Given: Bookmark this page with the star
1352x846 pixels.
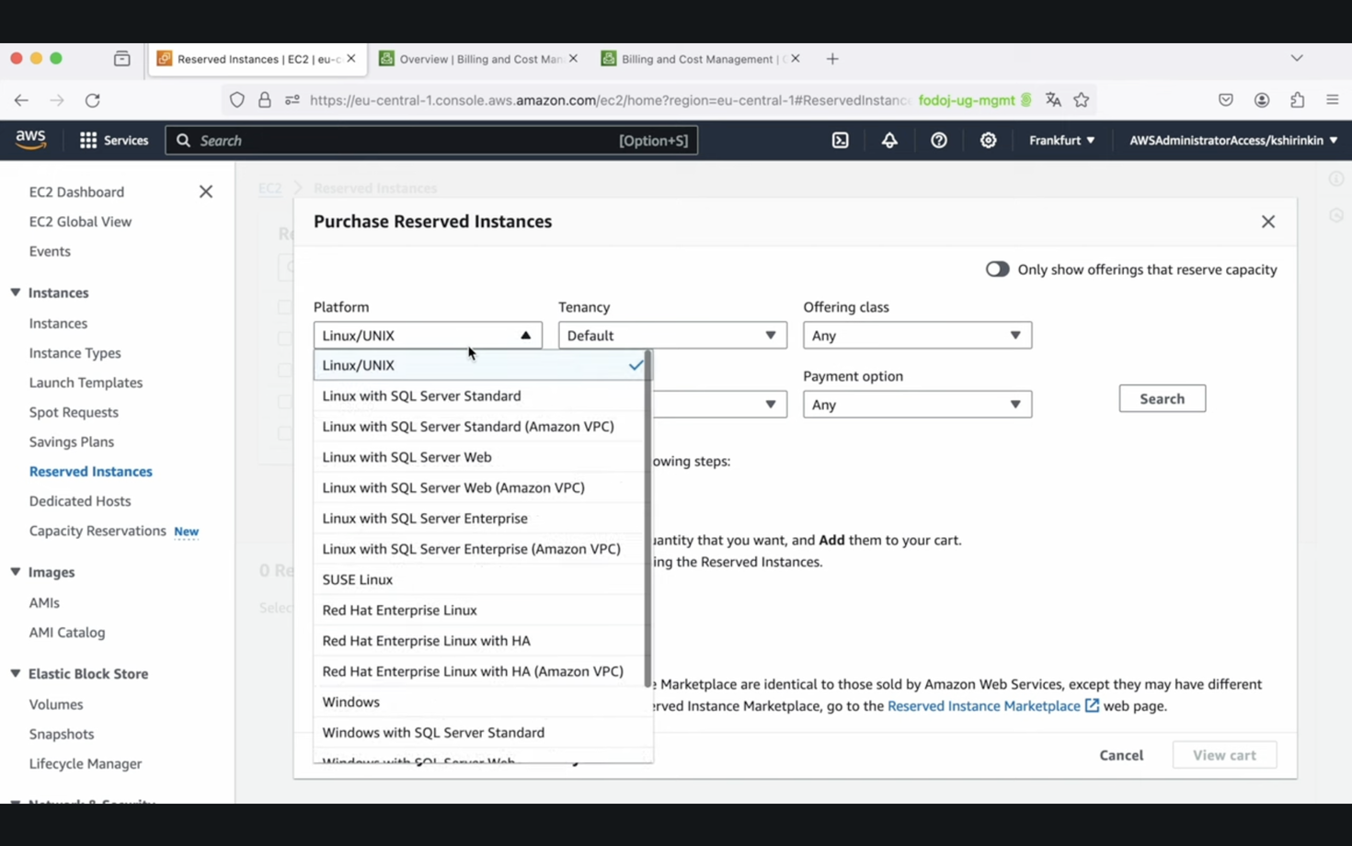Looking at the screenshot, I should pyautogui.click(x=1082, y=100).
